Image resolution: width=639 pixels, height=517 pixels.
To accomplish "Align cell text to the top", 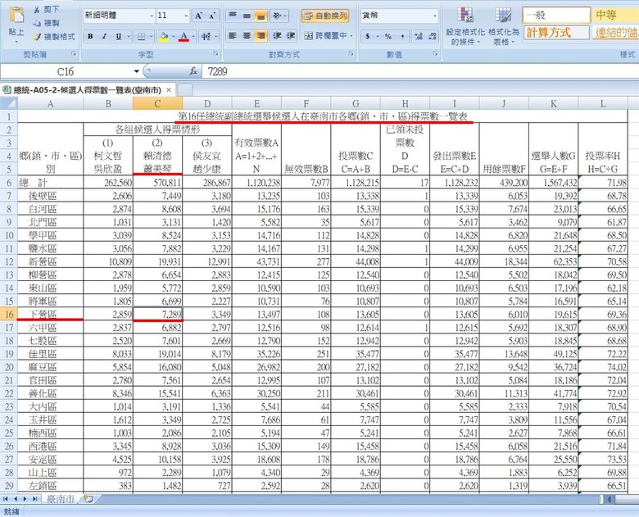I will [233, 16].
